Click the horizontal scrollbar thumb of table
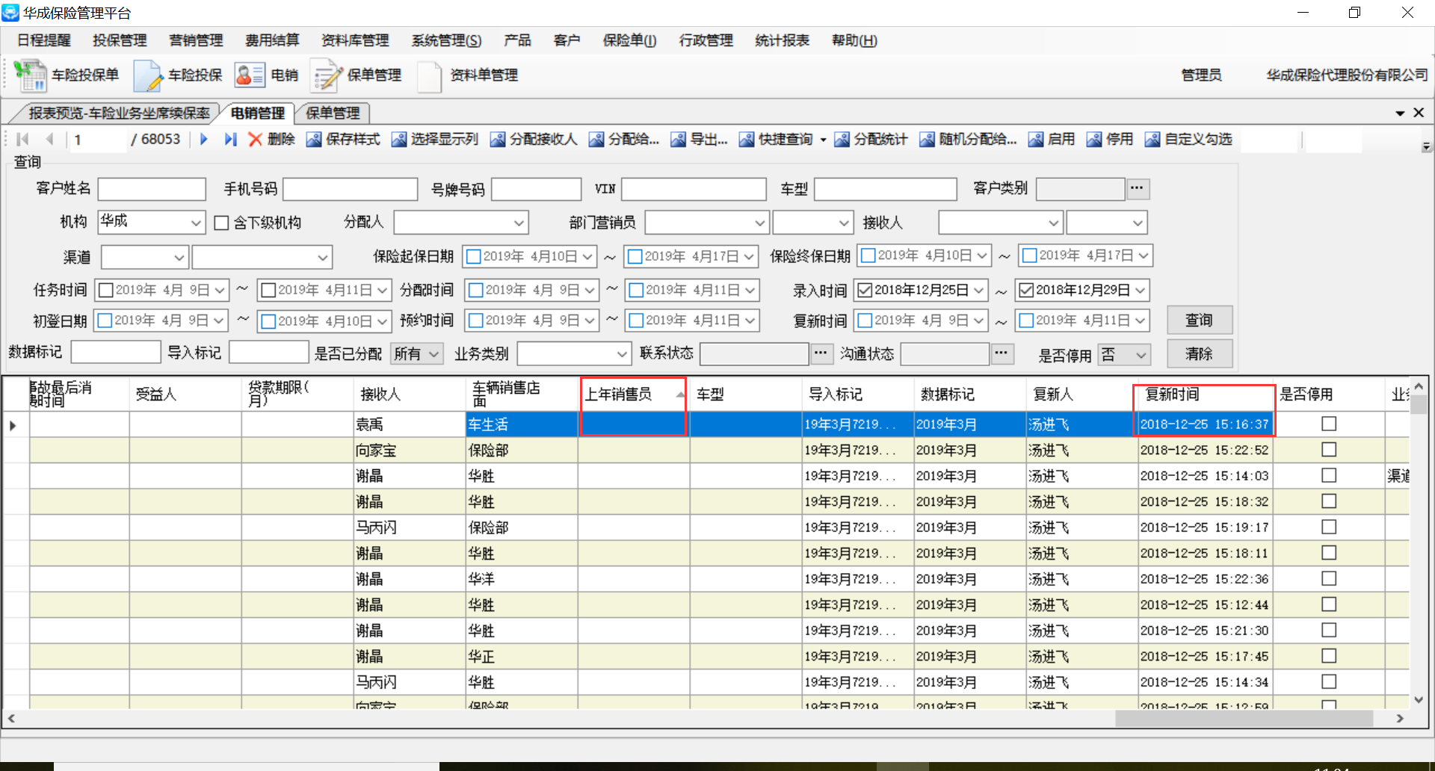The image size is (1435, 771). click(1244, 718)
